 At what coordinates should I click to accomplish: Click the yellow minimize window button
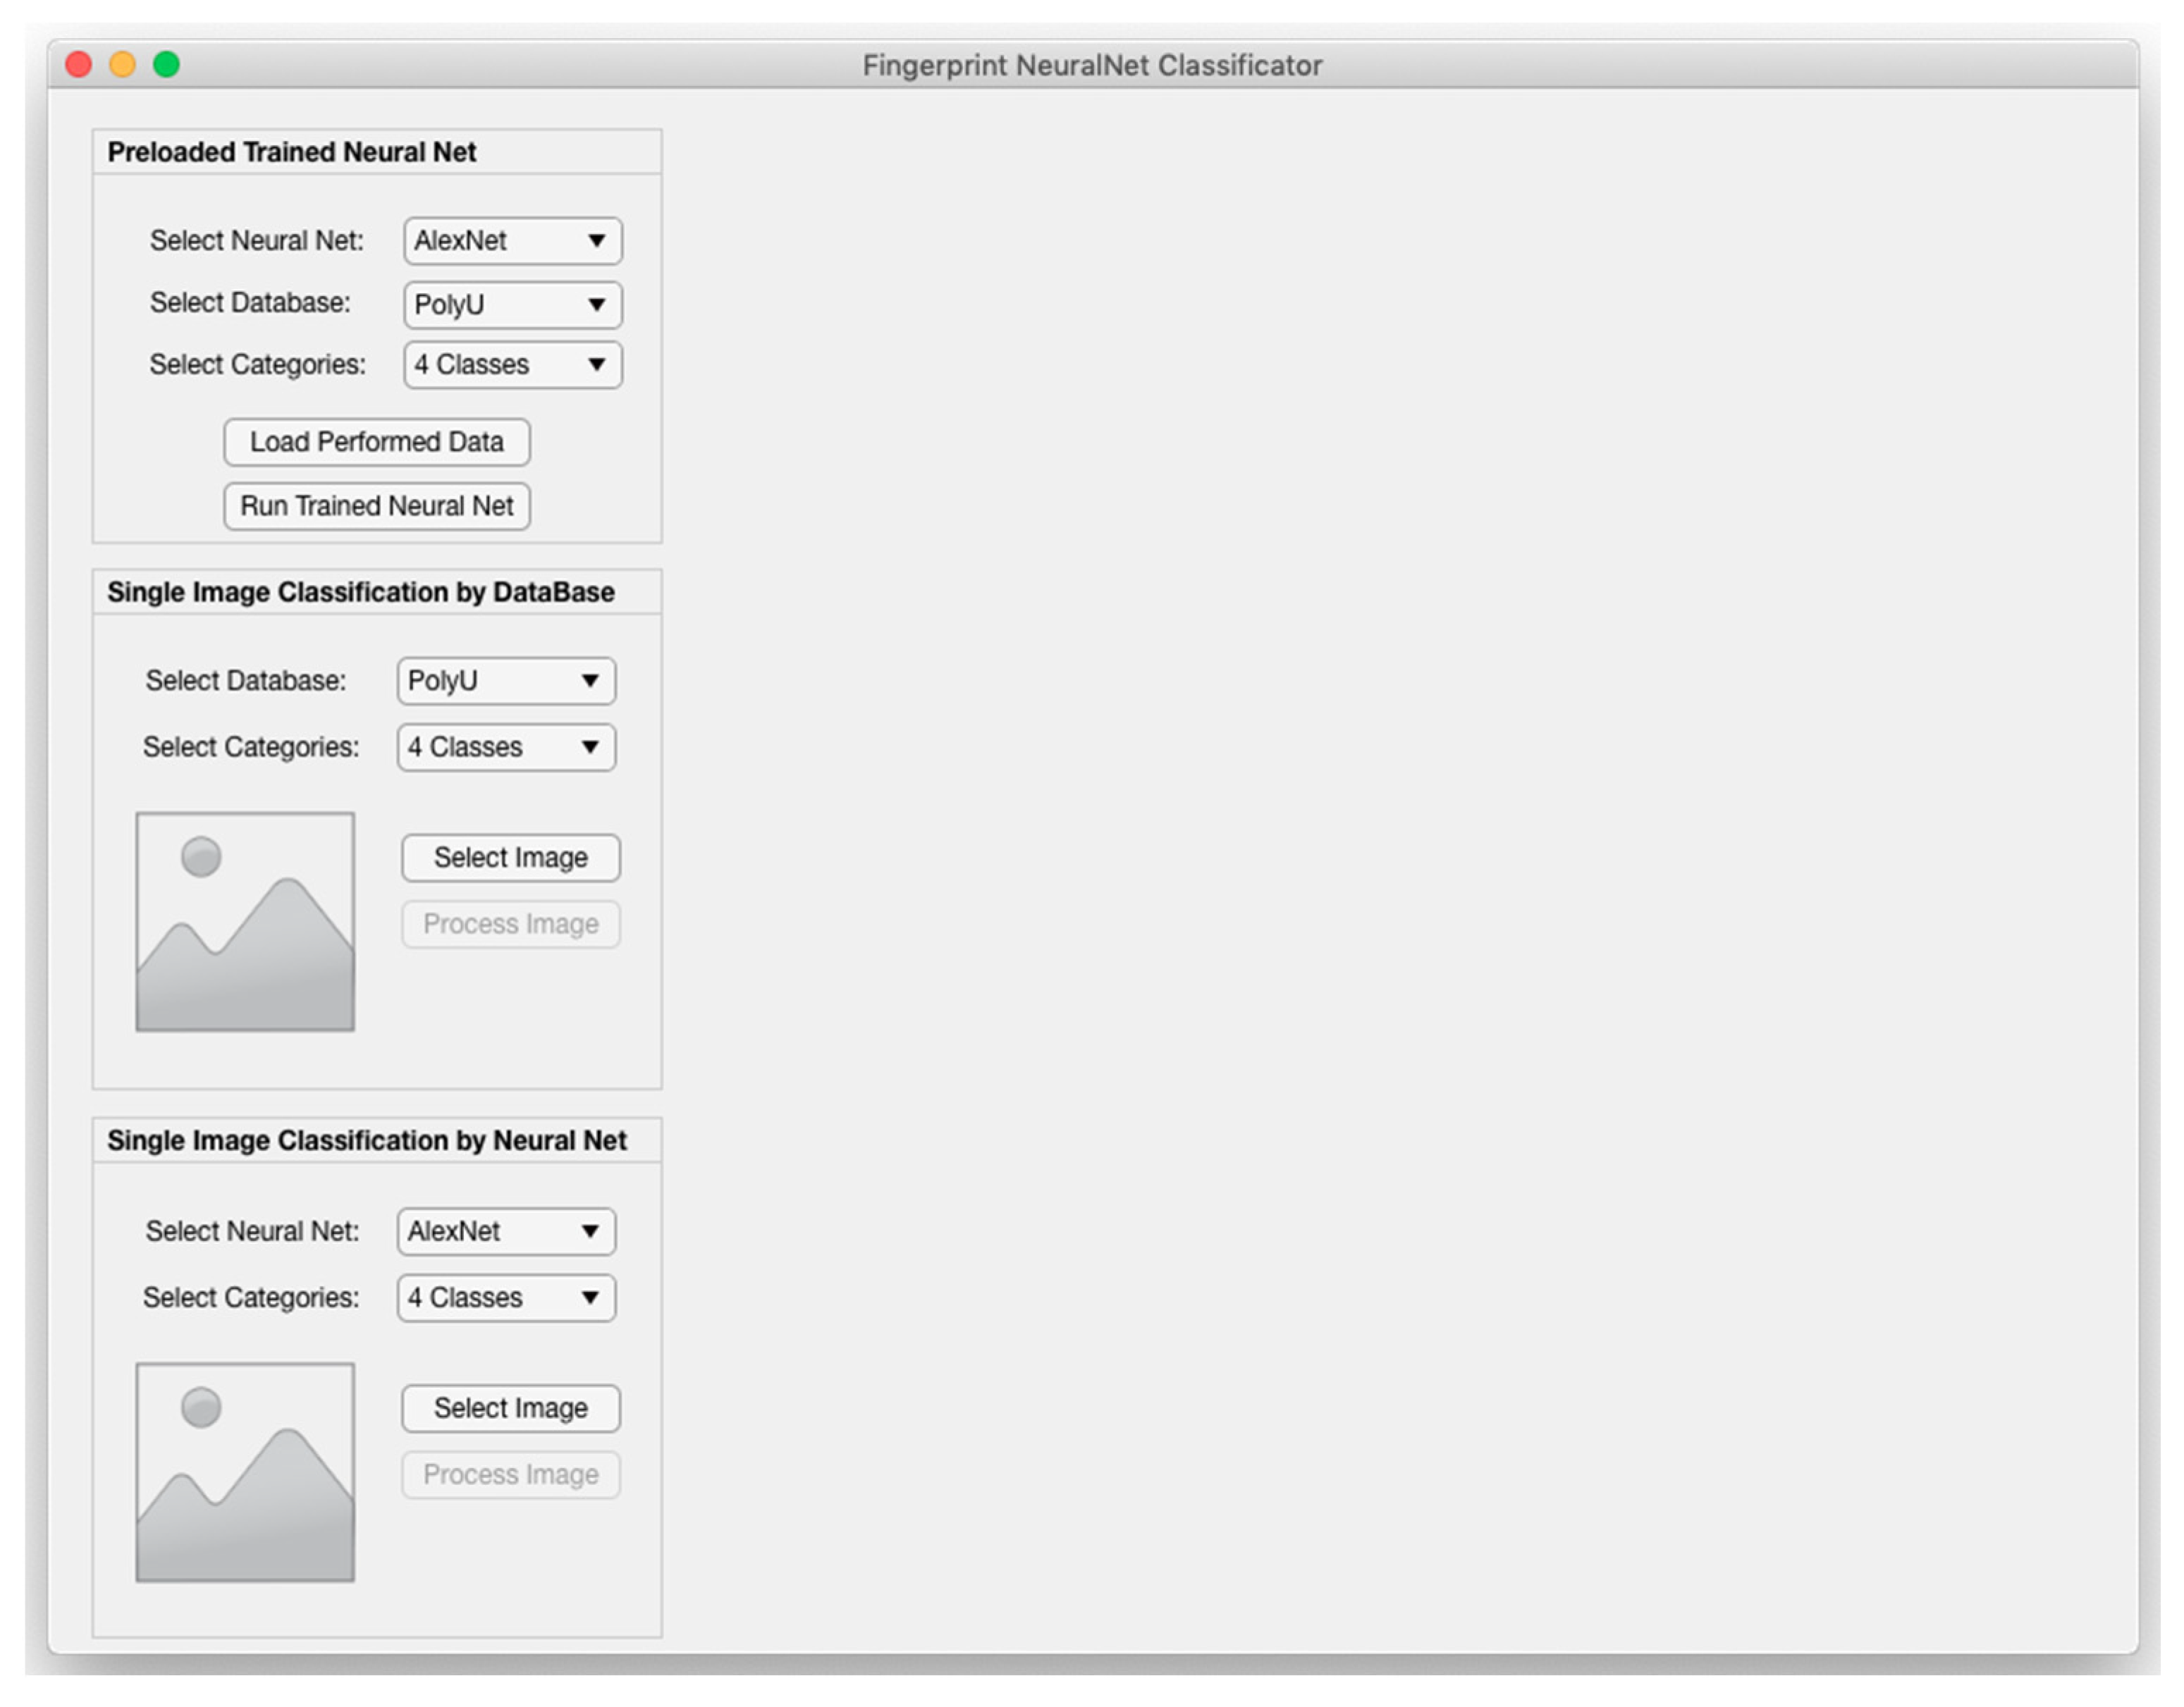122,65
